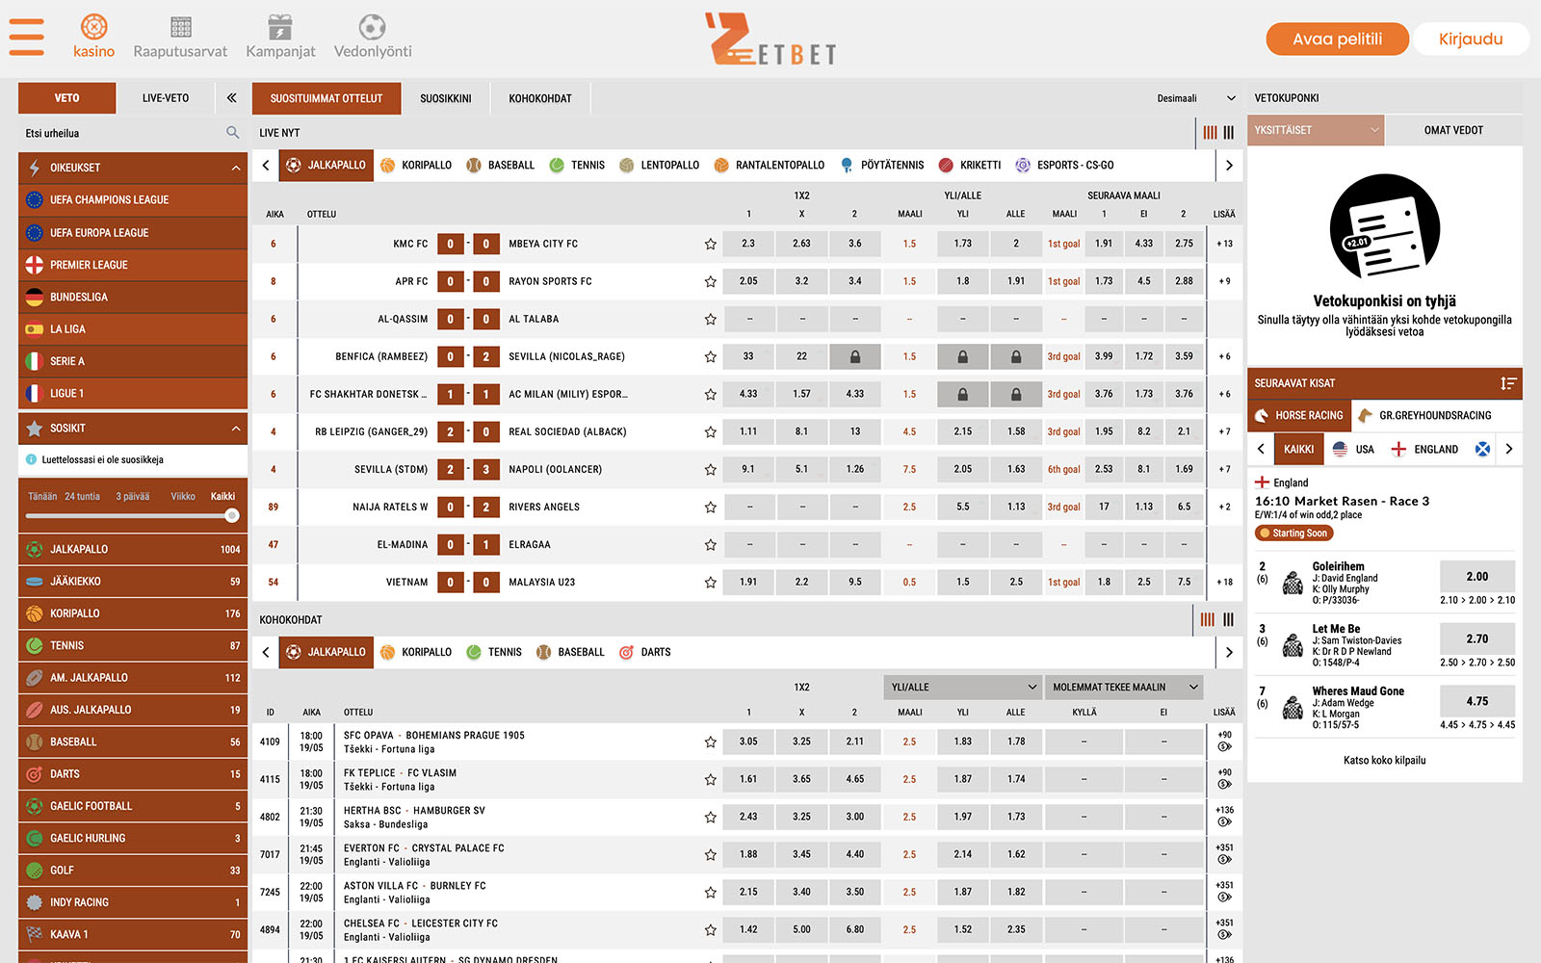
Task: Open the Yksittäiset bet type dropdown
Action: pos(1315,130)
